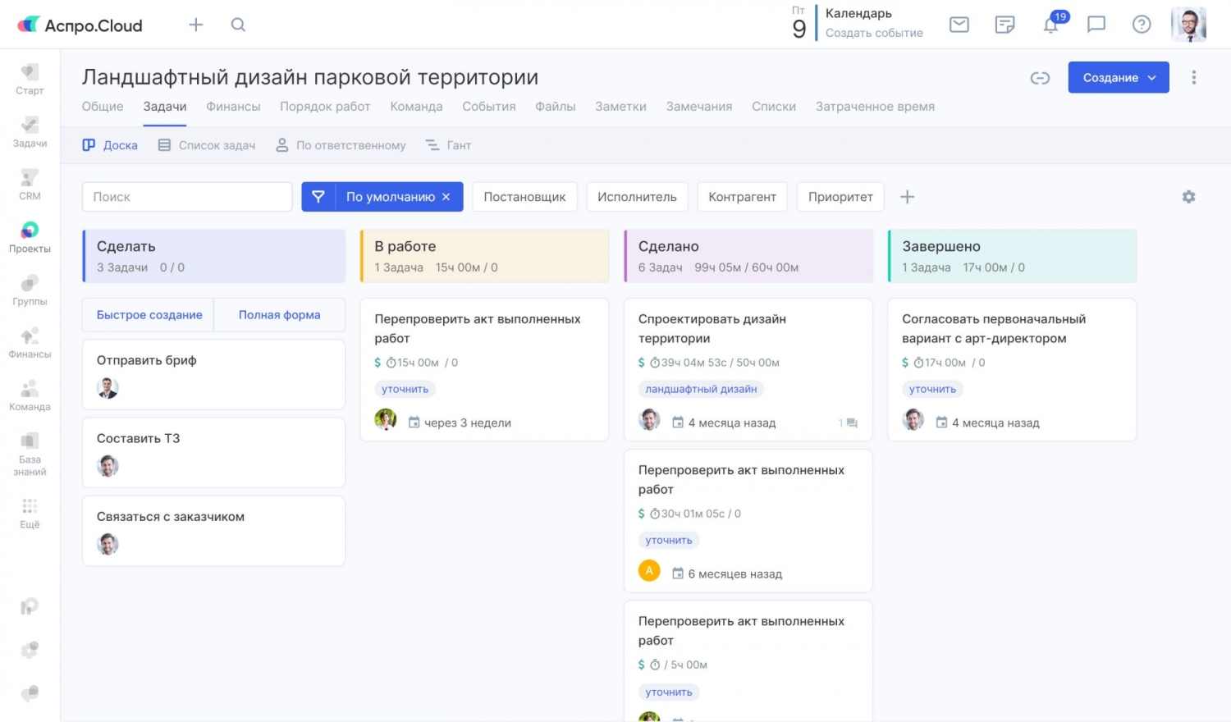
Task: Switch to Гант view
Action: pos(448,145)
